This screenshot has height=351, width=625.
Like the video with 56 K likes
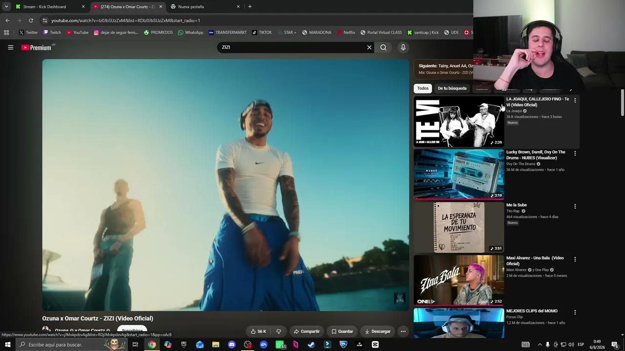click(259, 331)
